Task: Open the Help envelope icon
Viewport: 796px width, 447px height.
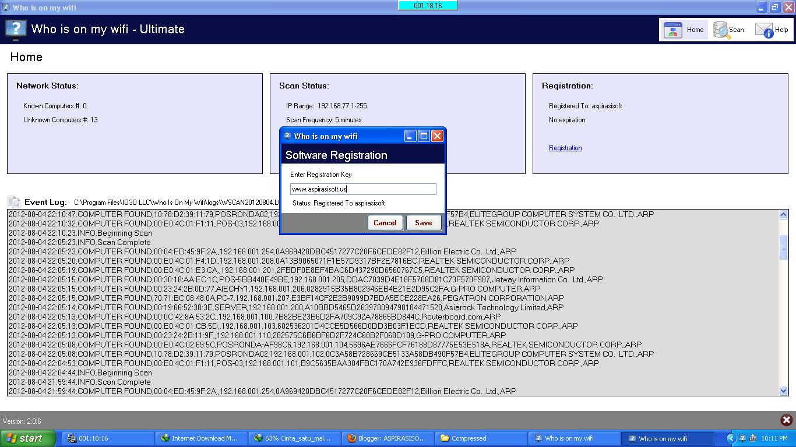Action: (764, 30)
